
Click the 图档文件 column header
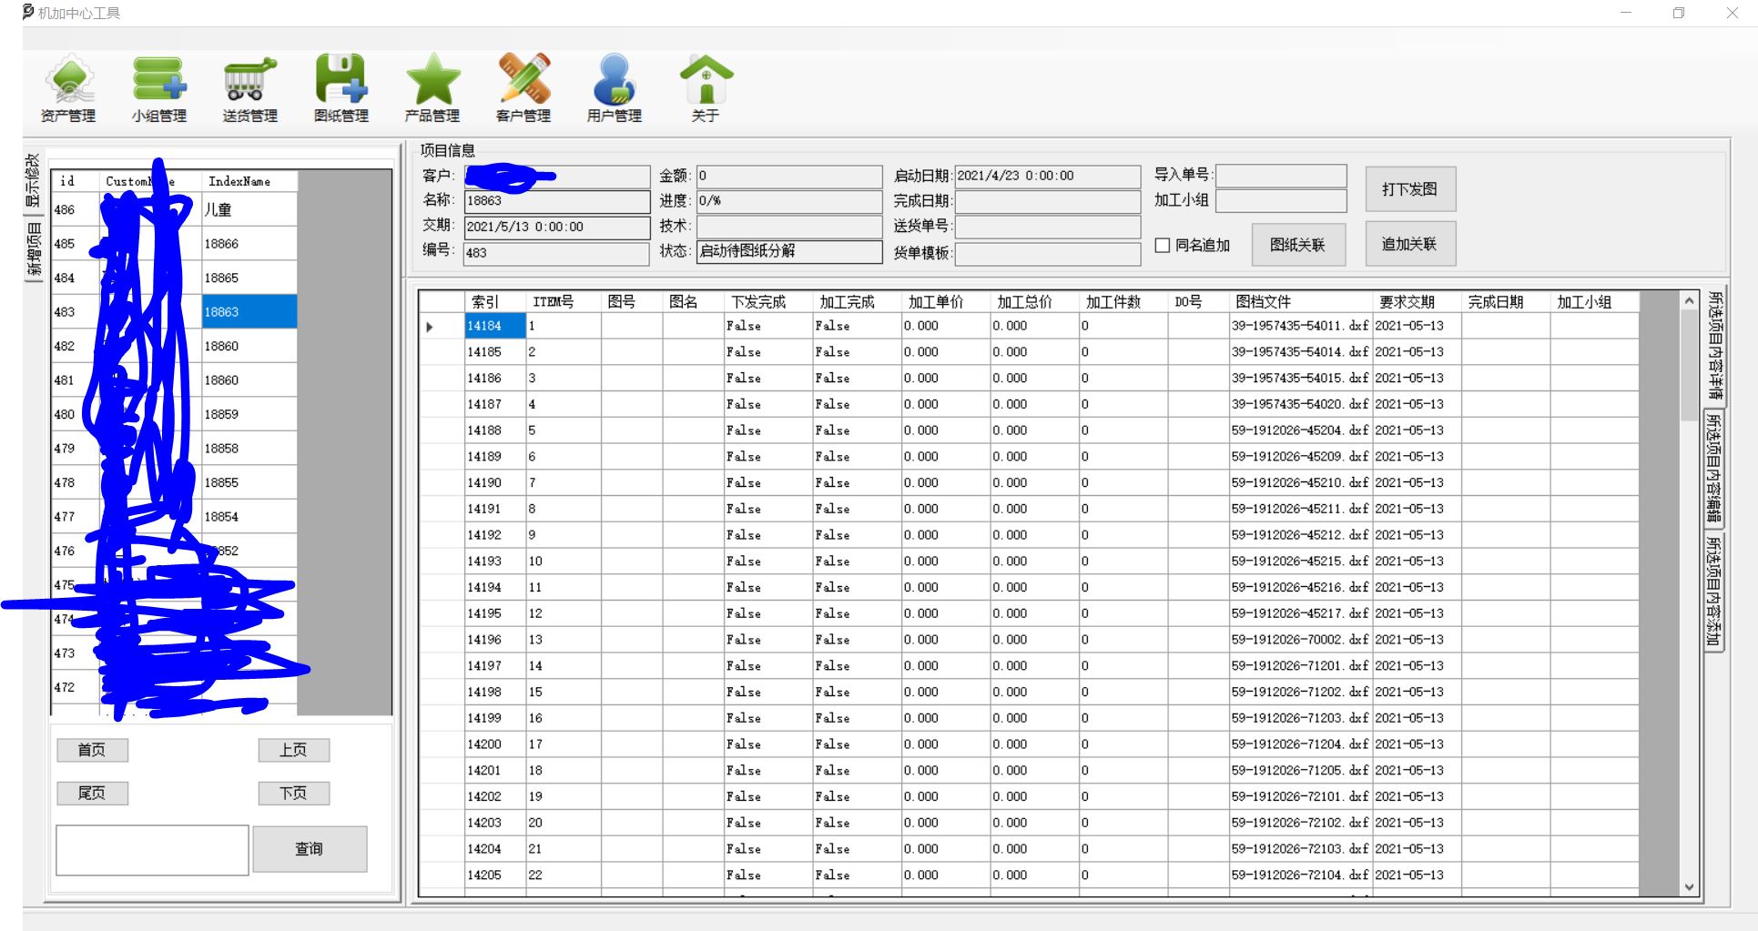click(x=1263, y=302)
